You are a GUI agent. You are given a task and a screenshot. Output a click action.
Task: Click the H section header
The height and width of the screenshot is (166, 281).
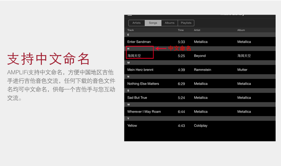coord(200,49)
